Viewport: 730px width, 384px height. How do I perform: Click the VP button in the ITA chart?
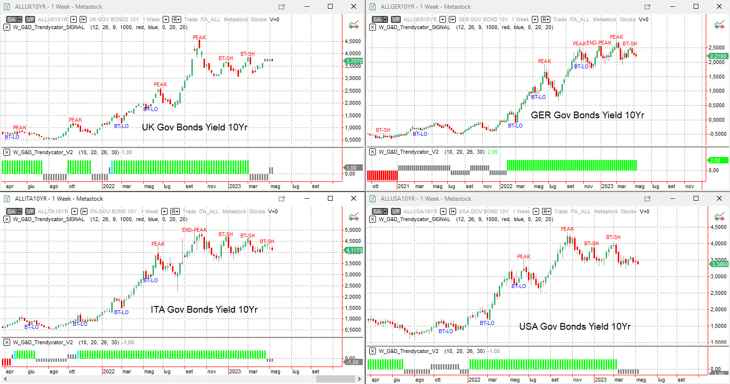click(30, 211)
